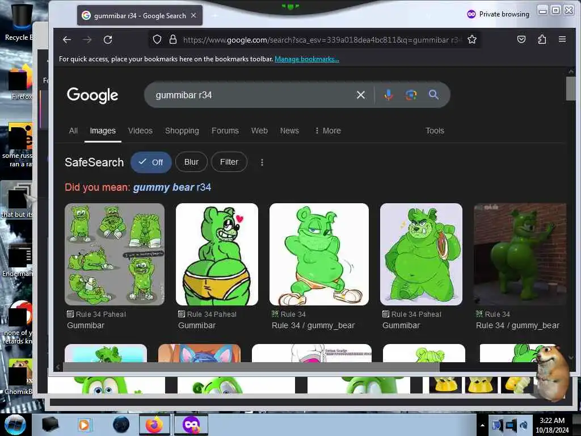Bookmark this page with the star icon
This screenshot has height=436, width=581.
click(x=471, y=39)
